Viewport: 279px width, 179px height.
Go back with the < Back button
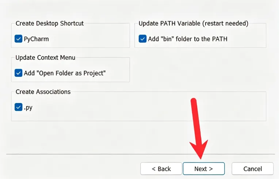coord(161,168)
